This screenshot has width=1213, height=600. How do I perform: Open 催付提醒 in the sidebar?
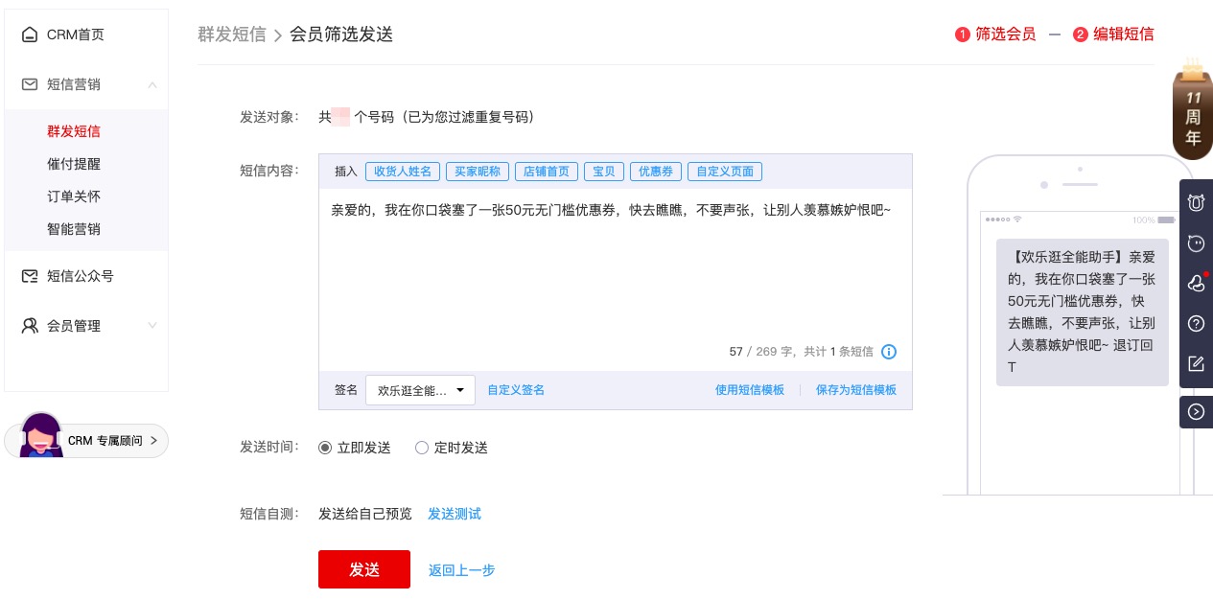(x=74, y=164)
